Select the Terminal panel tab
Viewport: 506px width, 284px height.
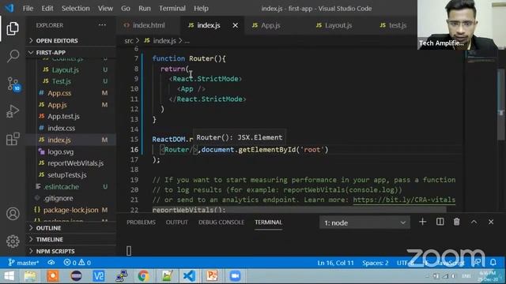(x=268, y=222)
